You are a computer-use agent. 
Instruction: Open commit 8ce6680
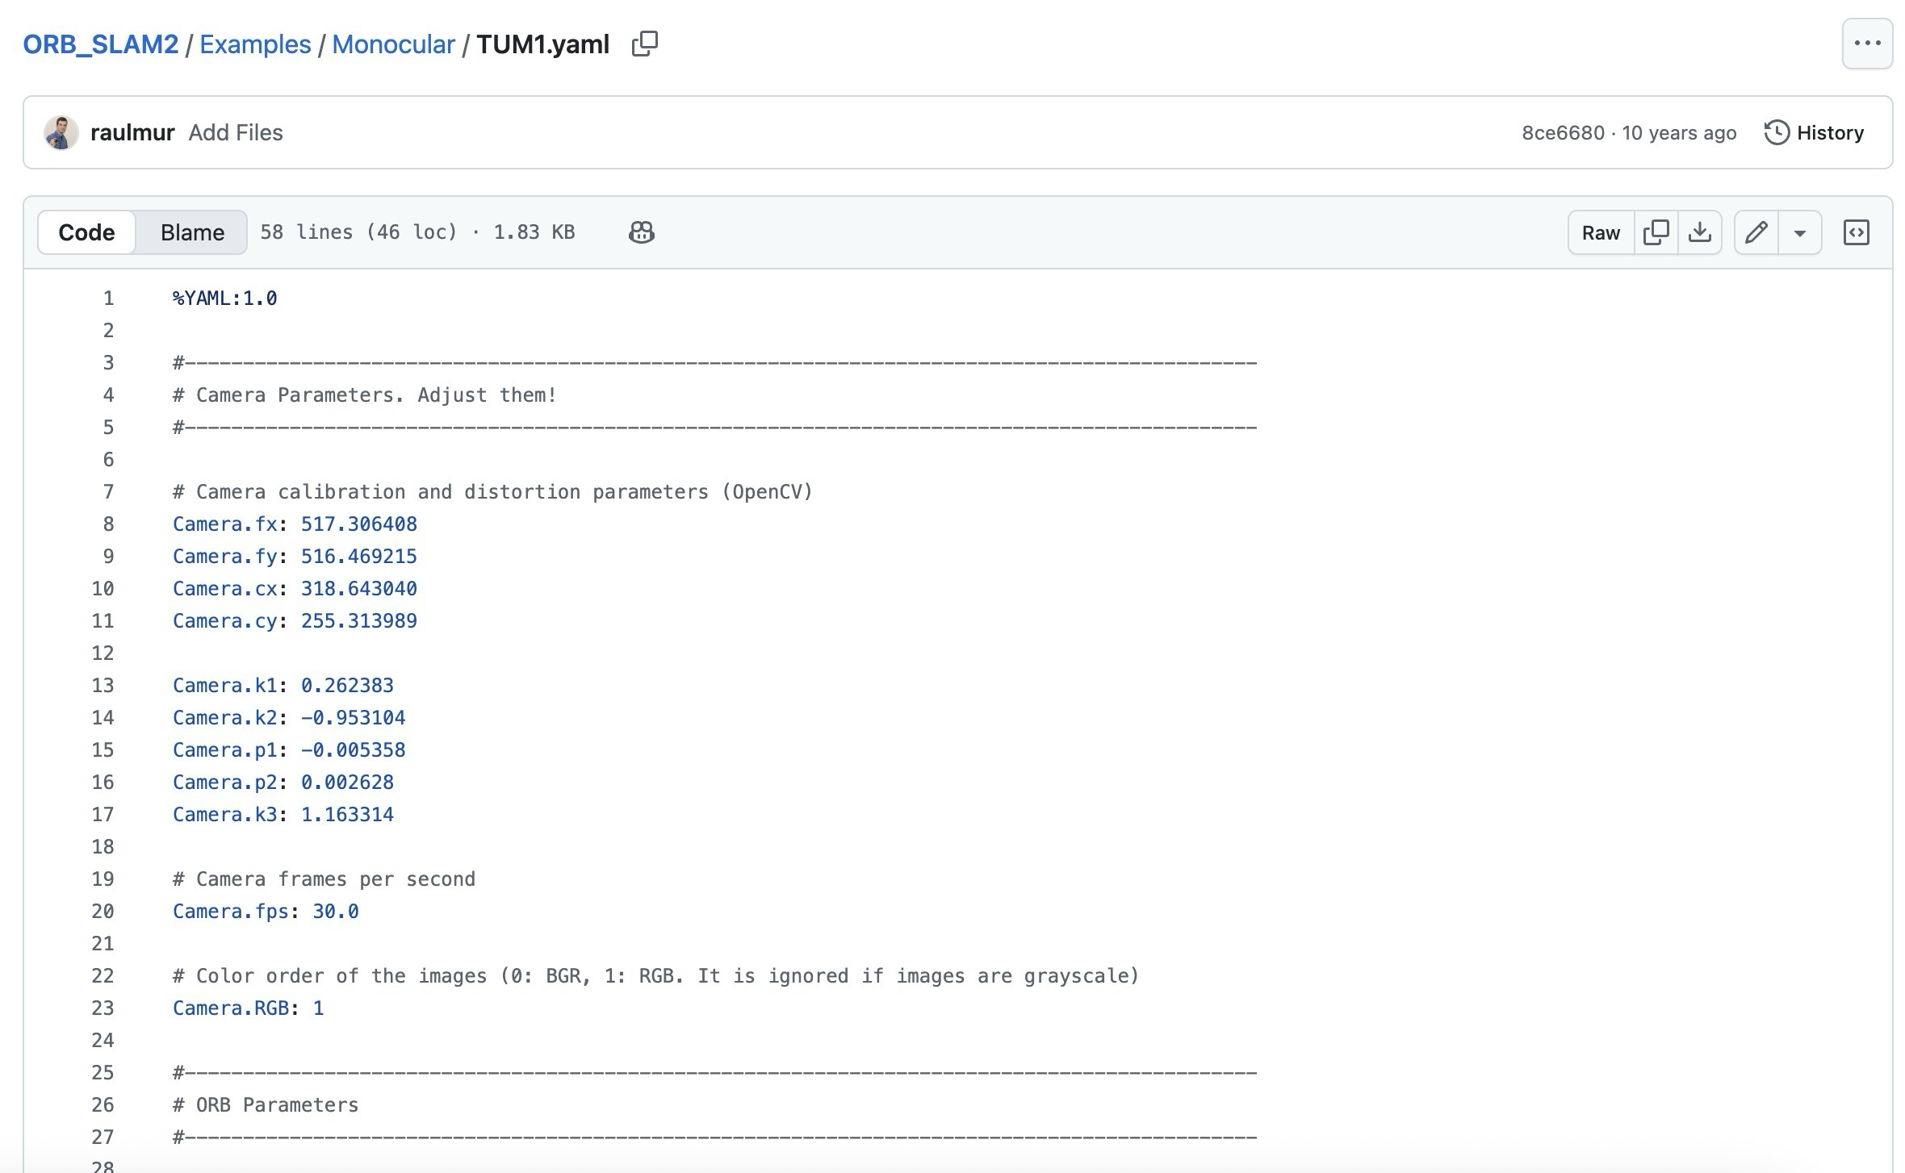pos(1563,132)
